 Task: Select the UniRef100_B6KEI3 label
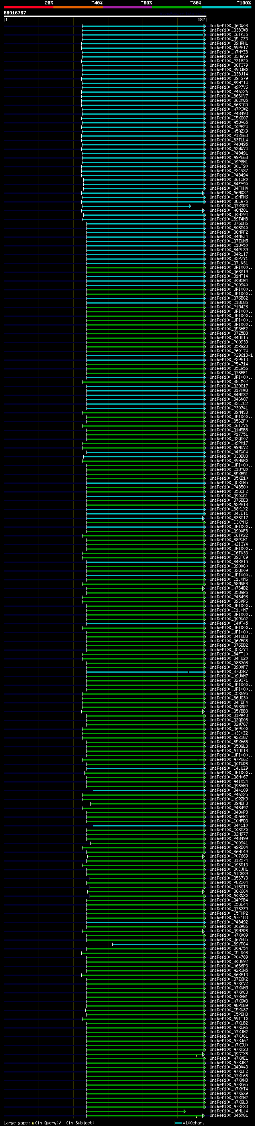(x=229, y=975)
